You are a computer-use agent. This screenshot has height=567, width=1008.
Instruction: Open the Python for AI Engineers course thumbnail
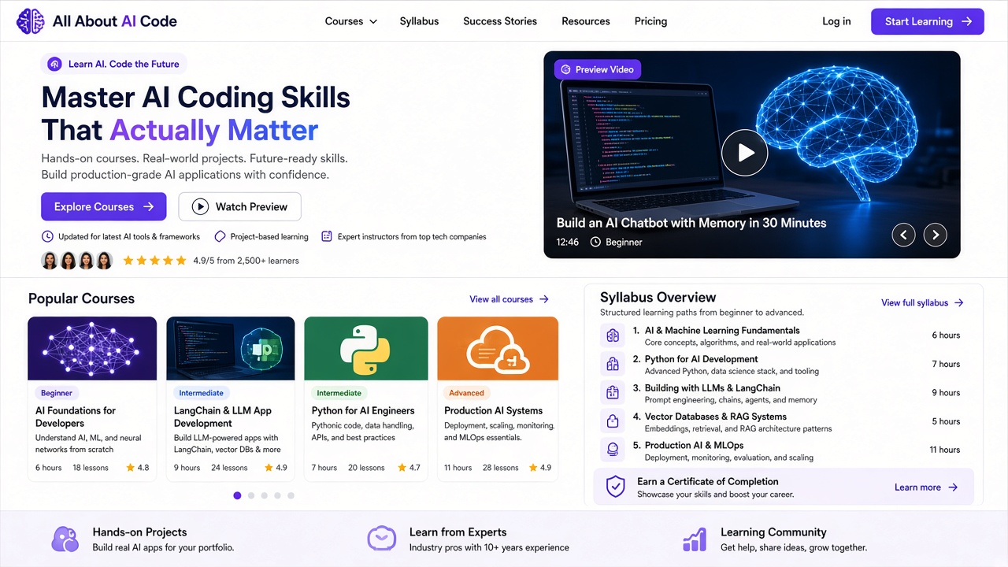366,348
